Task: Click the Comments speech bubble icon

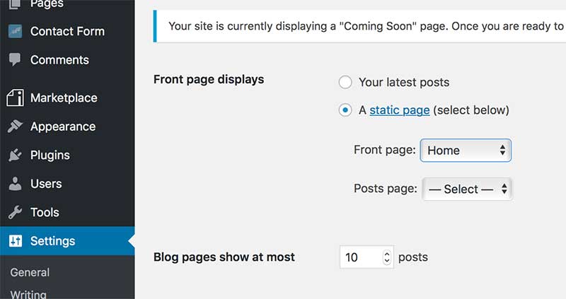Action: 15,60
